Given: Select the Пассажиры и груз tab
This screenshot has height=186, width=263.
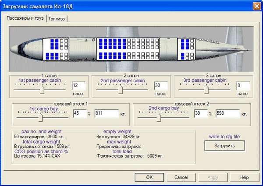Looking at the screenshot, I should tap(25, 18).
